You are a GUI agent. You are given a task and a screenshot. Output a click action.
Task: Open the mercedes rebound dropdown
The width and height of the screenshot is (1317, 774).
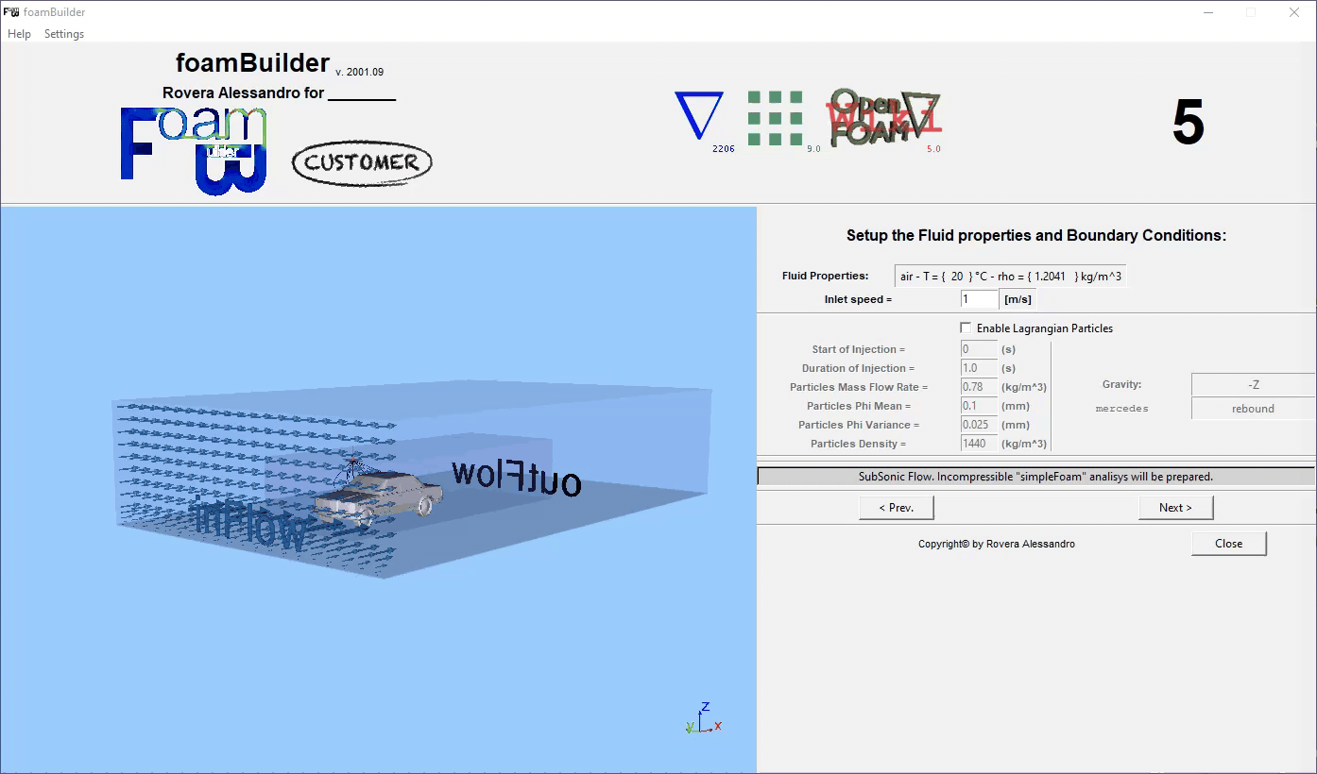point(1253,409)
